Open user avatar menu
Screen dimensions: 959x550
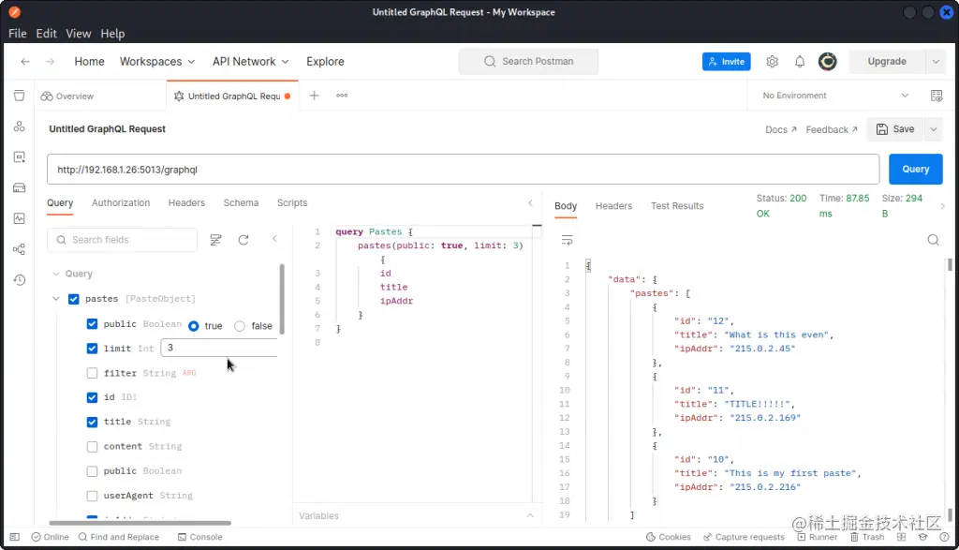click(828, 61)
